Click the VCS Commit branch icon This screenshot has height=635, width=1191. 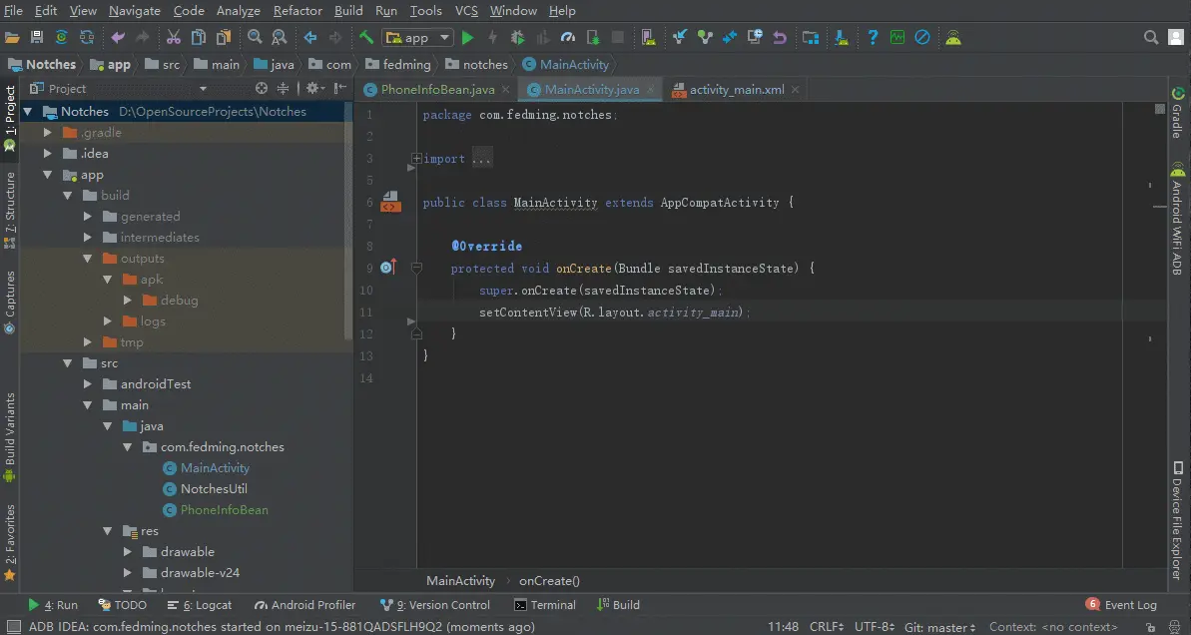coord(705,37)
